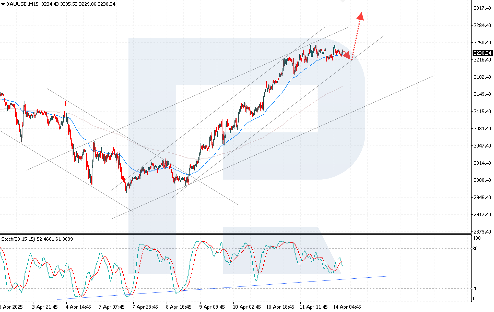The image size is (494, 312).
Task: Click the 3216.40 price axis label
Action: [482, 60]
